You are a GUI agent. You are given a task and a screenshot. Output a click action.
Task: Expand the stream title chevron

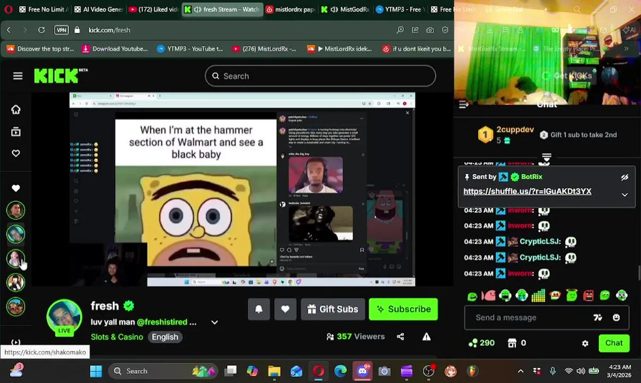point(215,322)
